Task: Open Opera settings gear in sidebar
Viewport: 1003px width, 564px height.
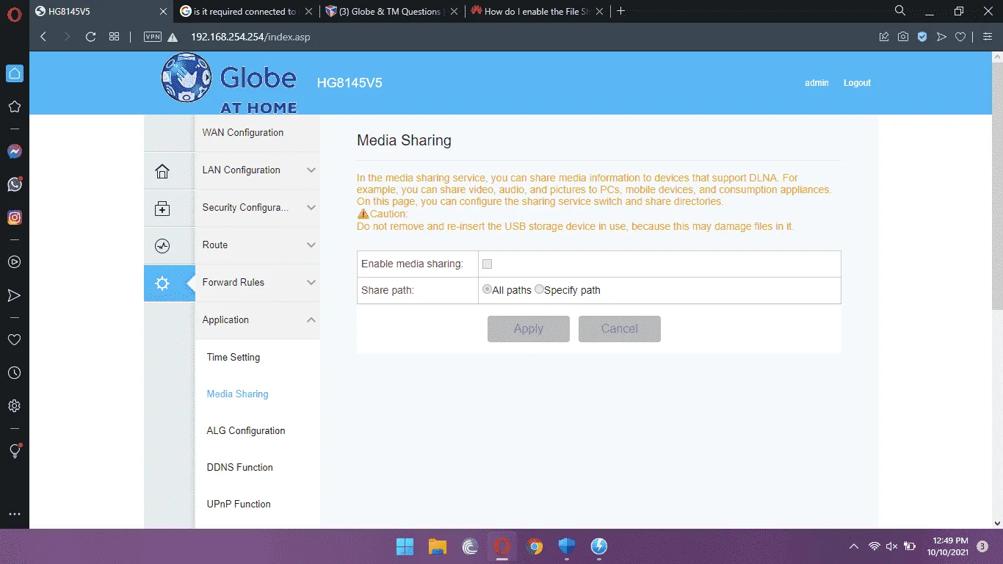Action: (15, 406)
